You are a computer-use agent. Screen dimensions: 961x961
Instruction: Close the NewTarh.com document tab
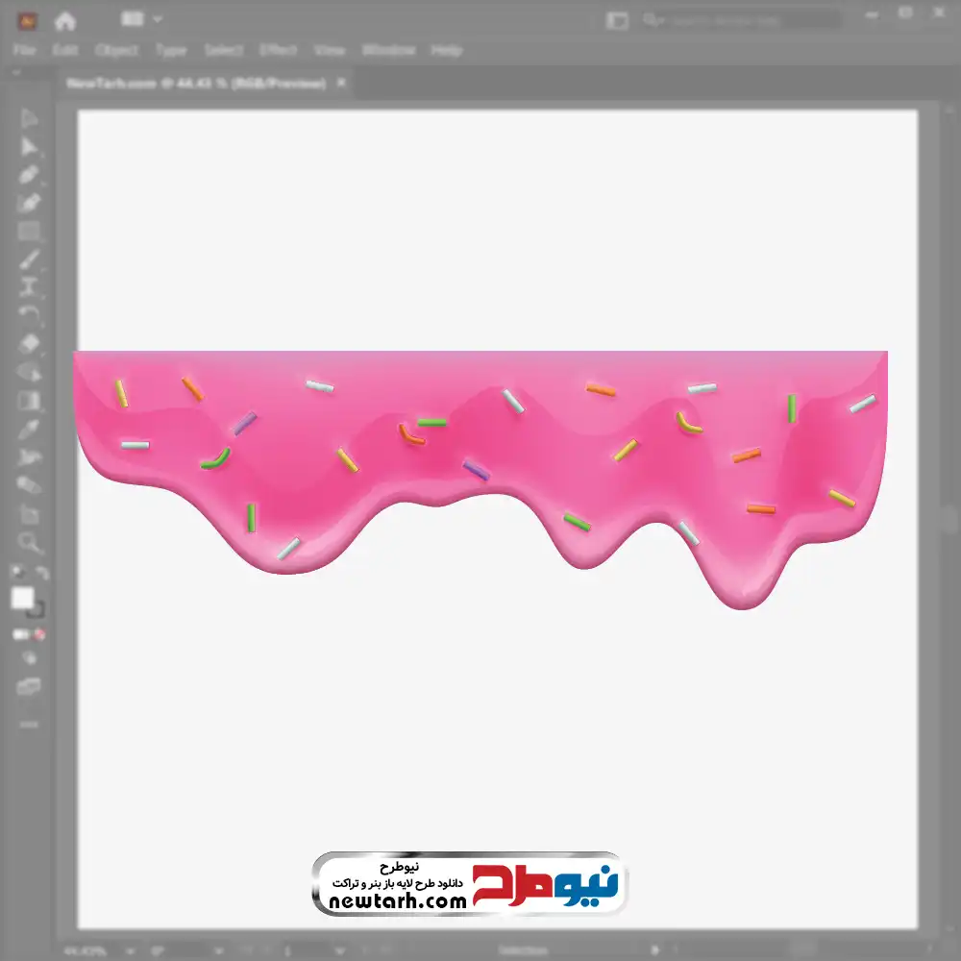click(340, 84)
